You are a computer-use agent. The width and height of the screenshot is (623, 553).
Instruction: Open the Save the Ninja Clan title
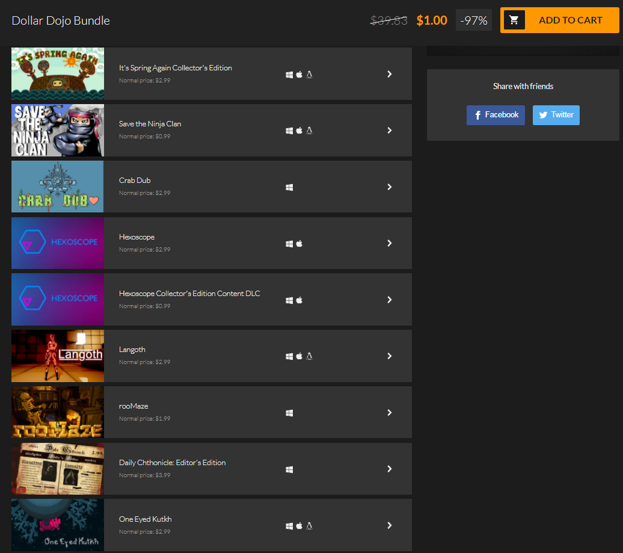150,124
